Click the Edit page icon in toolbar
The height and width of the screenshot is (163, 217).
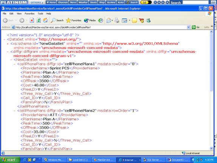(125, 21)
